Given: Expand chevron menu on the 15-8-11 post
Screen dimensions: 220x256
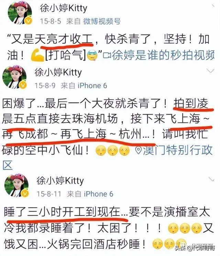Looking at the screenshot, I should coord(211,179).
